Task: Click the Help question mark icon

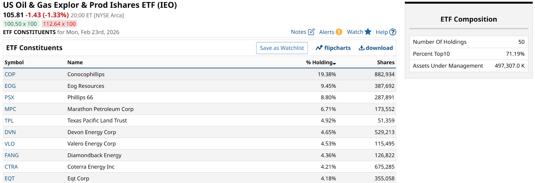Action: [x=393, y=32]
